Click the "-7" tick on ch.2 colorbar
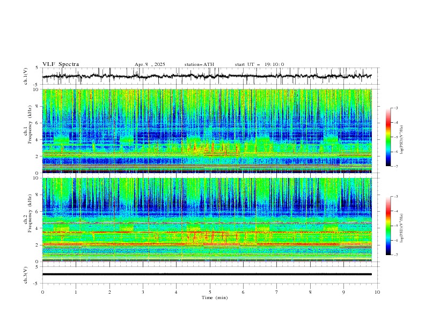Viewport: 425px width, 328px height. (x=395, y=255)
